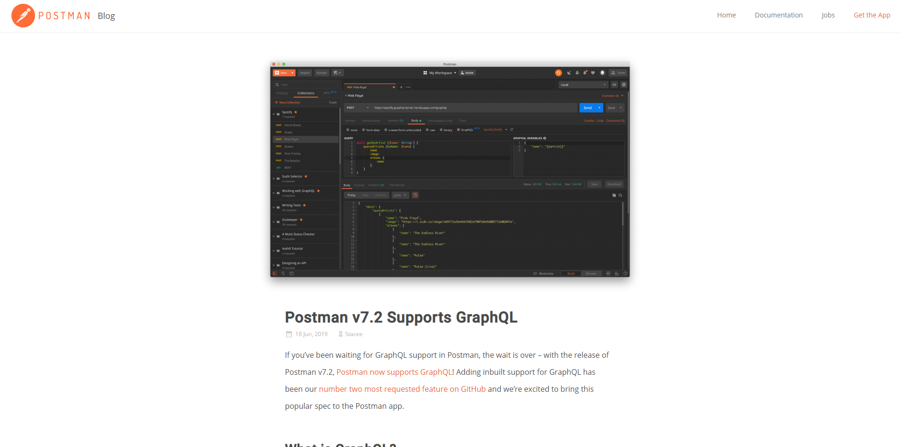
Task: Go to Home in the top navigation
Action: 726,15
